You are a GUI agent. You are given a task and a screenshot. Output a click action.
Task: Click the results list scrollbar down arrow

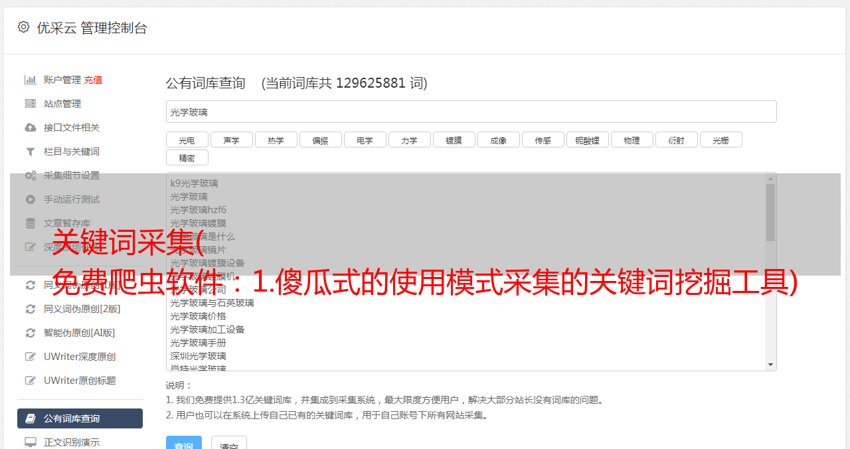pos(770,365)
